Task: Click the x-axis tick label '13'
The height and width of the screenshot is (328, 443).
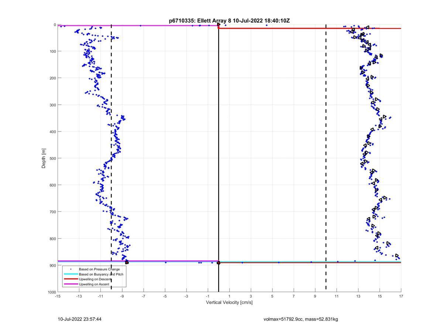Action: coord(358,296)
